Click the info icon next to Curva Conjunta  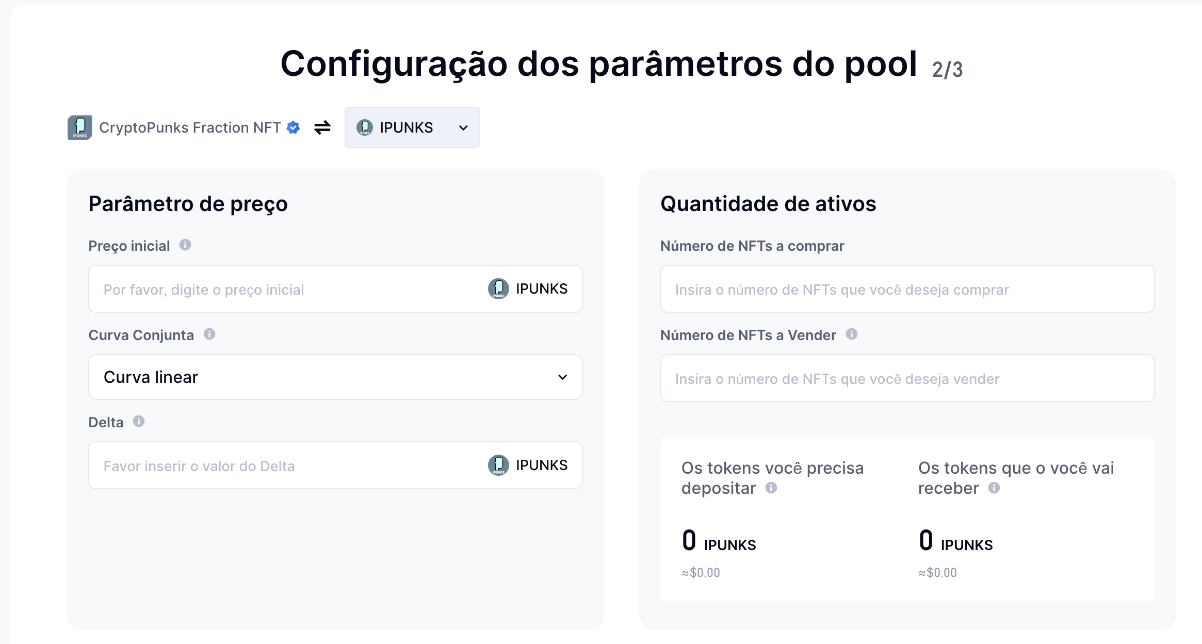[x=209, y=334]
